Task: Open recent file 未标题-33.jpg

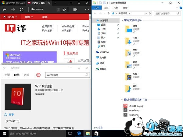Action: pyautogui.click(x=133, y=106)
